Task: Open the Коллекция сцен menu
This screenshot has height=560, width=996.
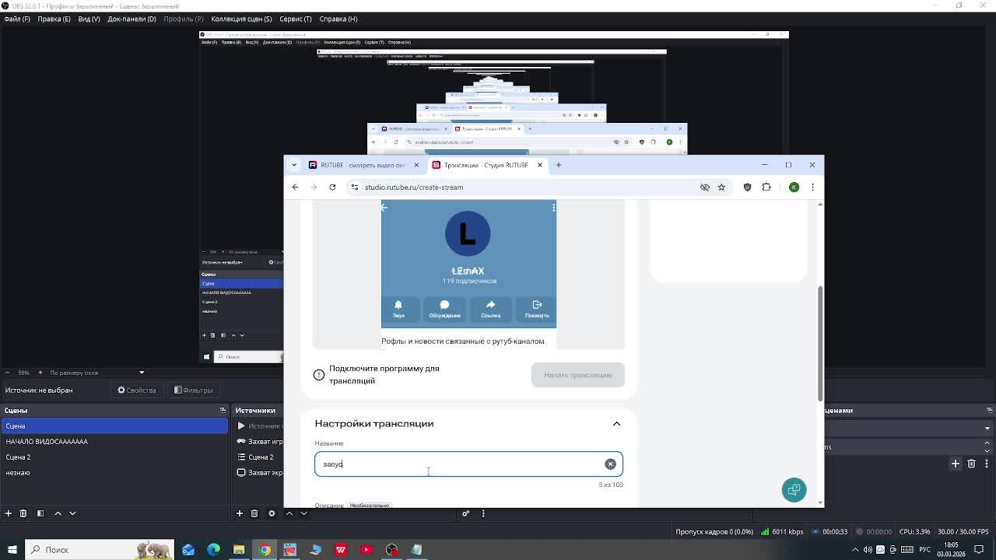Action: (241, 19)
